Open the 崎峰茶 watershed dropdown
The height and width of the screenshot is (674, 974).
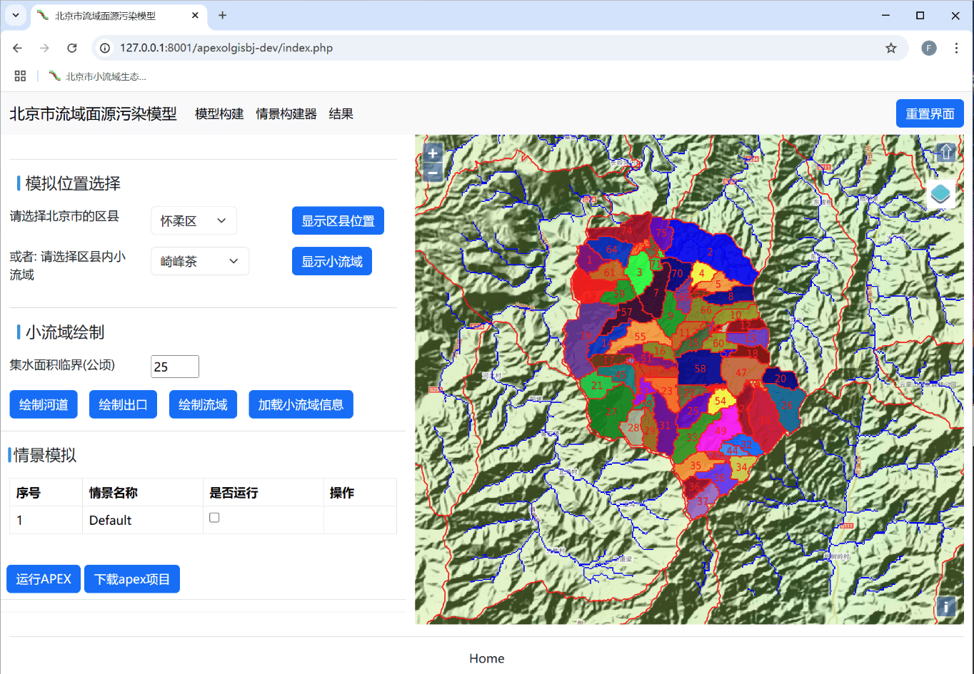(x=199, y=261)
